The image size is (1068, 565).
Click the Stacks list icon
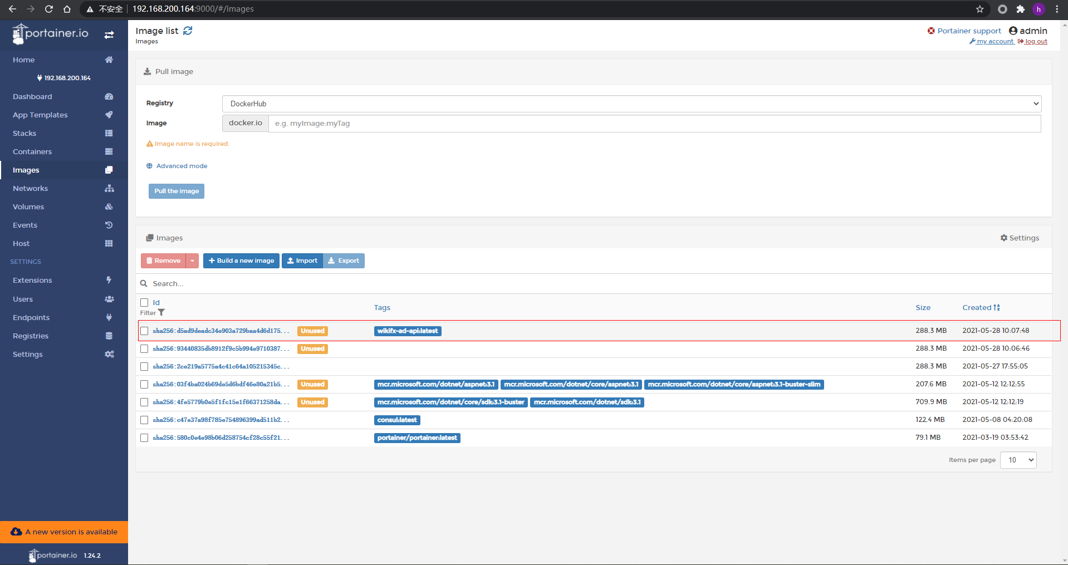109,133
